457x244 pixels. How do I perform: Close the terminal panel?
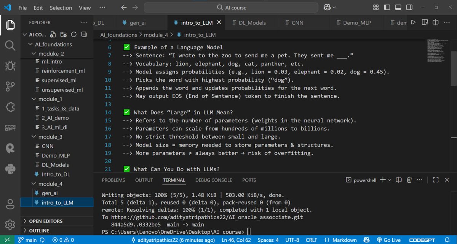[x=447, y=180]
